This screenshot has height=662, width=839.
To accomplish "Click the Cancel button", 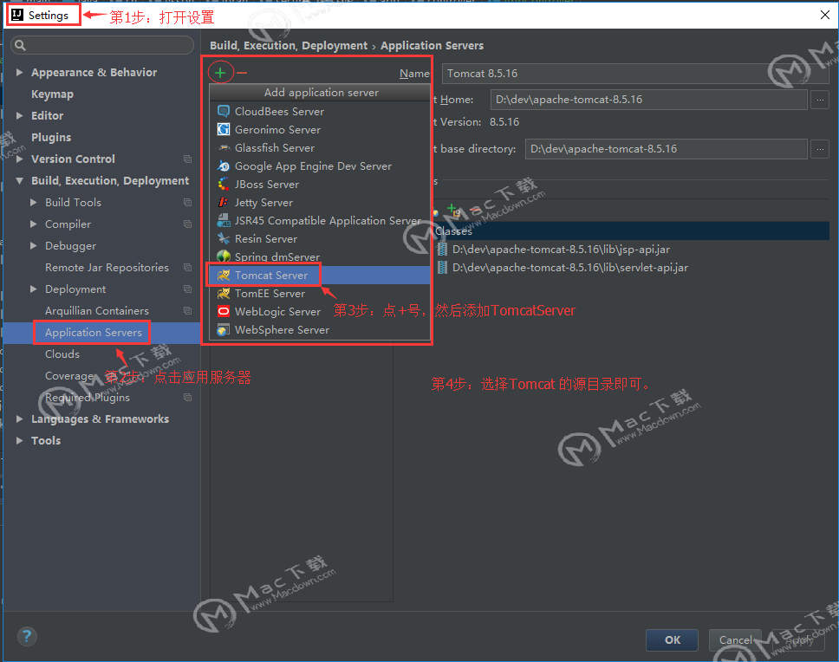I will tap(735, 640).
